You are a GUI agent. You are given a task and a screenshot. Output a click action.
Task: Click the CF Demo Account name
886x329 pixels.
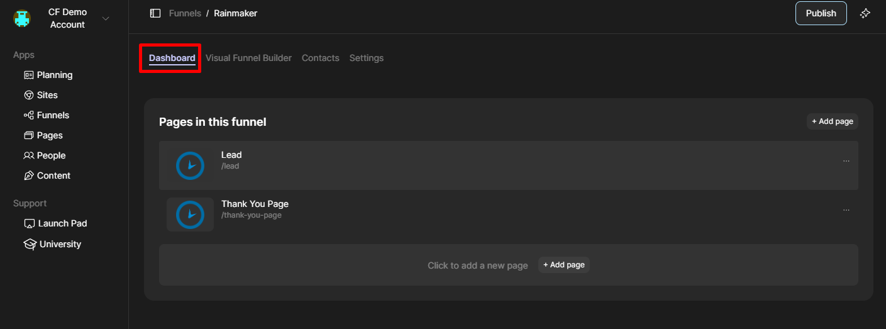tap(67, 18)
